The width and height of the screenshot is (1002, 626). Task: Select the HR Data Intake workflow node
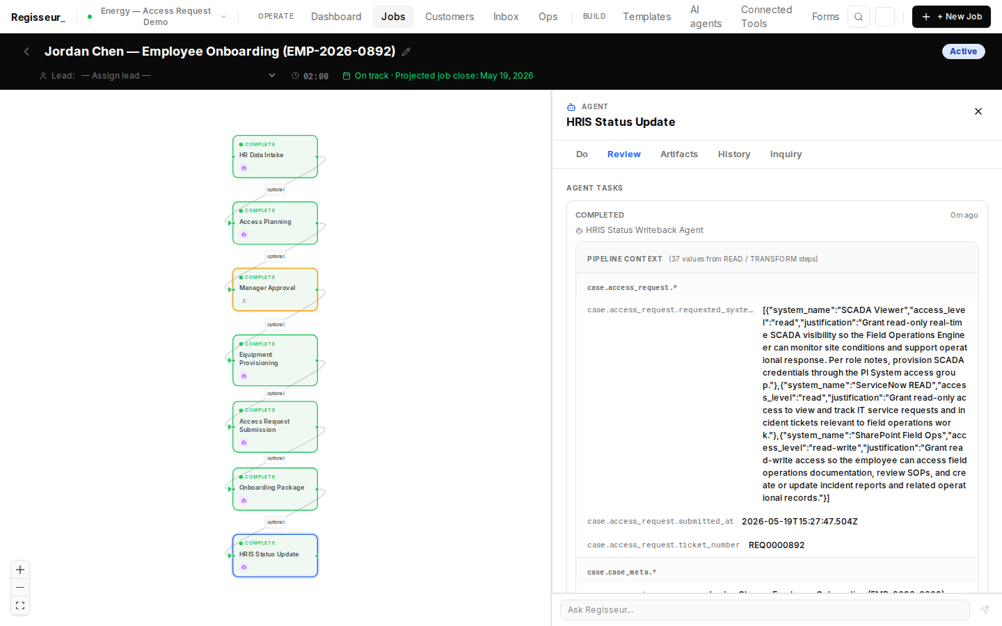coord(275,156)
